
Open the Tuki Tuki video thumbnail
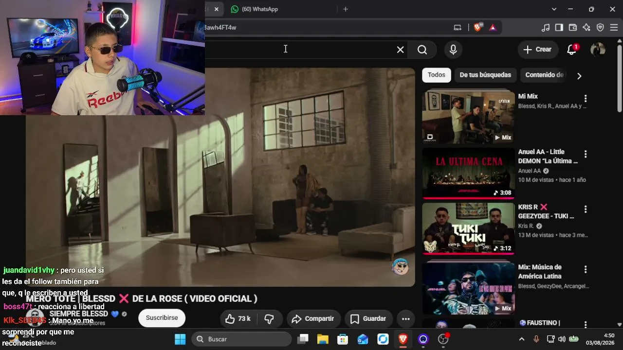pyautogui.click(x=468, y=228)
